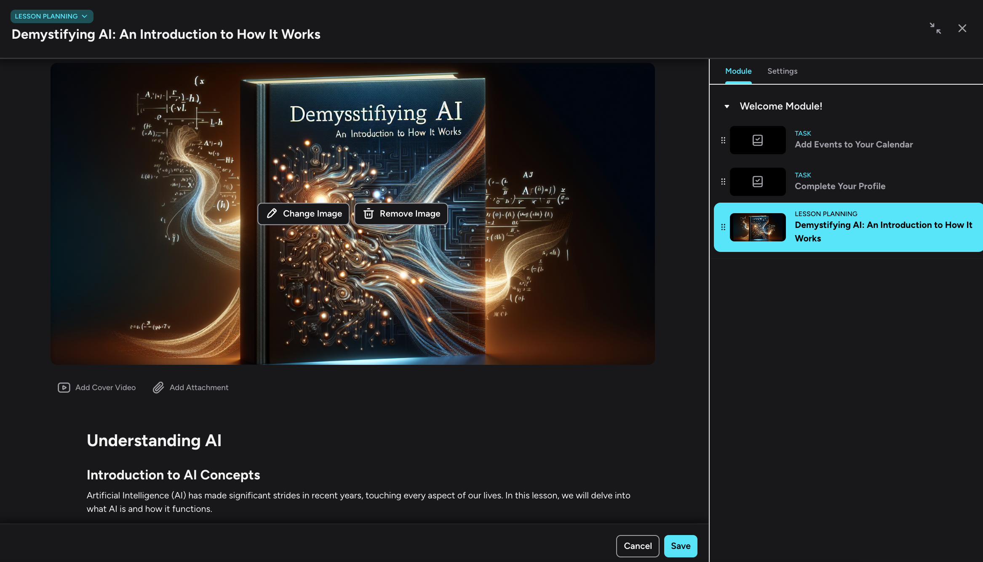983x562 pixels.
Task: Click the Add Attachment paperclip icon
Action: (158, 387)
